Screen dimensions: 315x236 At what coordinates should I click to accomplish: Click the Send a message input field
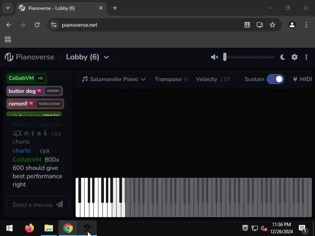[x=32, y=205]
